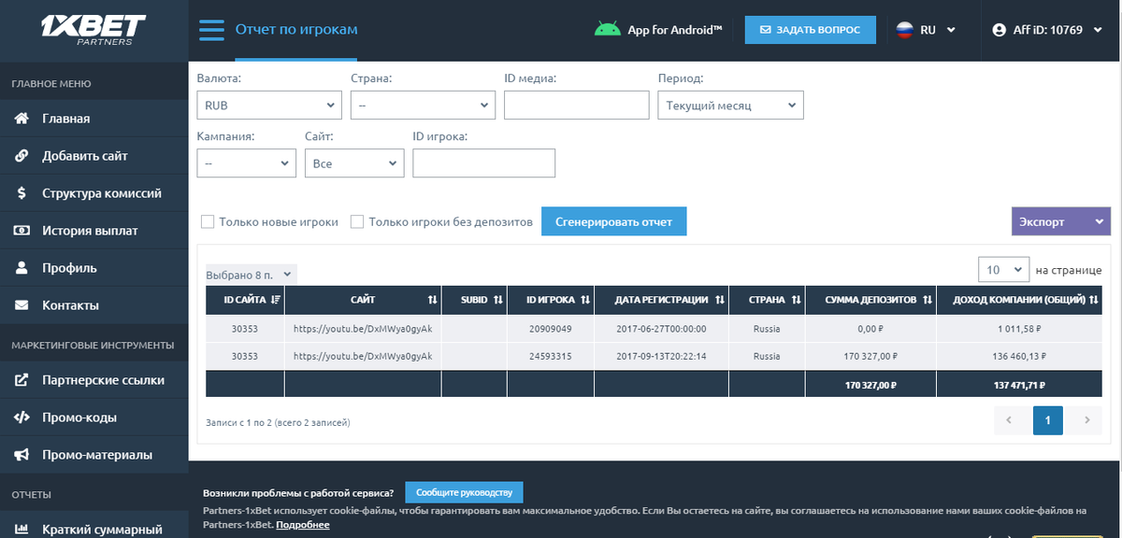Click registration date 2017-09-13T20:22:14
Screen dimensions: 1122x538
pos(661,356)
